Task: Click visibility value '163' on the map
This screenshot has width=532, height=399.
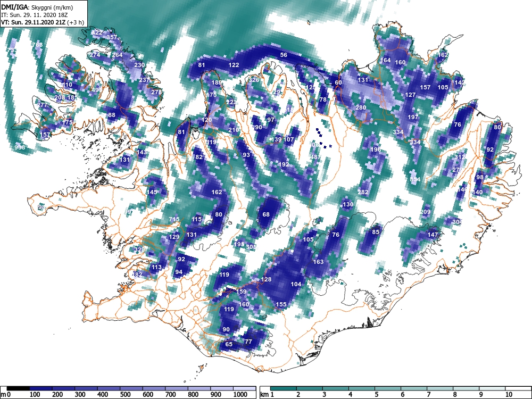Action: click(x=318, y=262)
